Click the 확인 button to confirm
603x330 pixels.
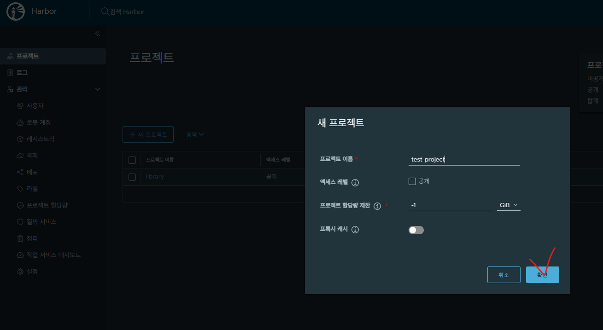coord(542,275)
